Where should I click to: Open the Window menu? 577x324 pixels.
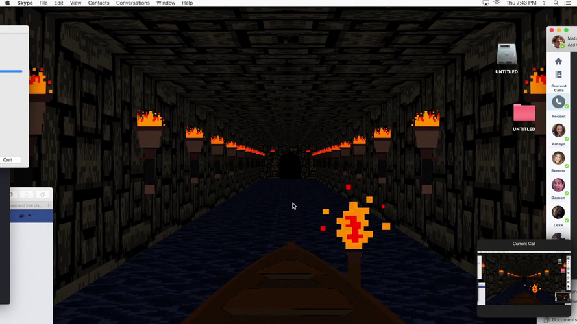click(x=166, y=3)
